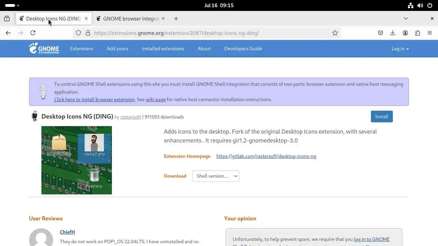Open the Firefox account icon

pyautogui.click(x=405, y=33)
